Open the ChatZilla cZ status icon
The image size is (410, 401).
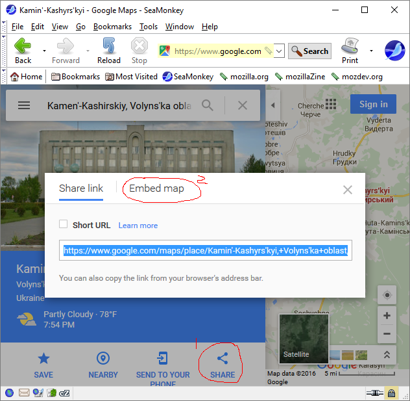[x=64, y=393]
